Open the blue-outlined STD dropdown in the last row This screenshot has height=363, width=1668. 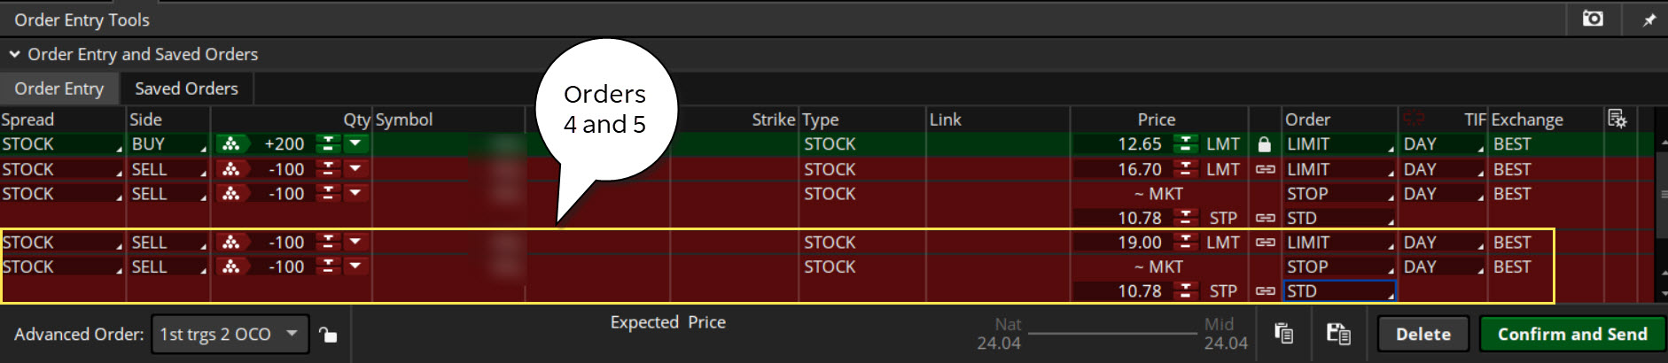coord(1339,290)
